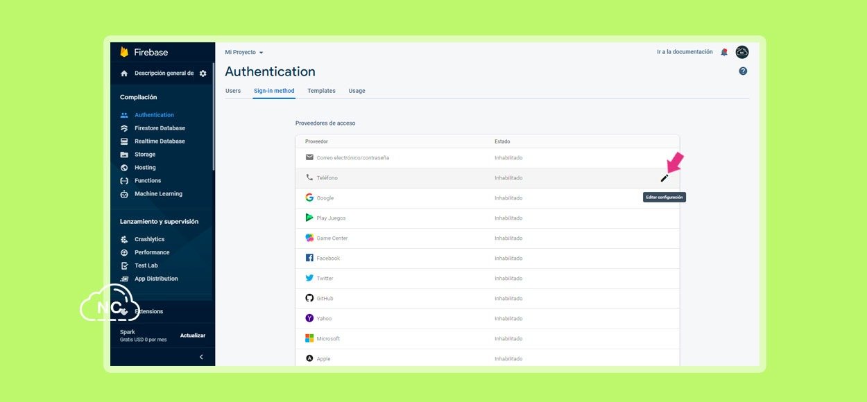Click the Play Juegos provider icon
Viewport: 867px width, 402px height.
pos(309,218)
